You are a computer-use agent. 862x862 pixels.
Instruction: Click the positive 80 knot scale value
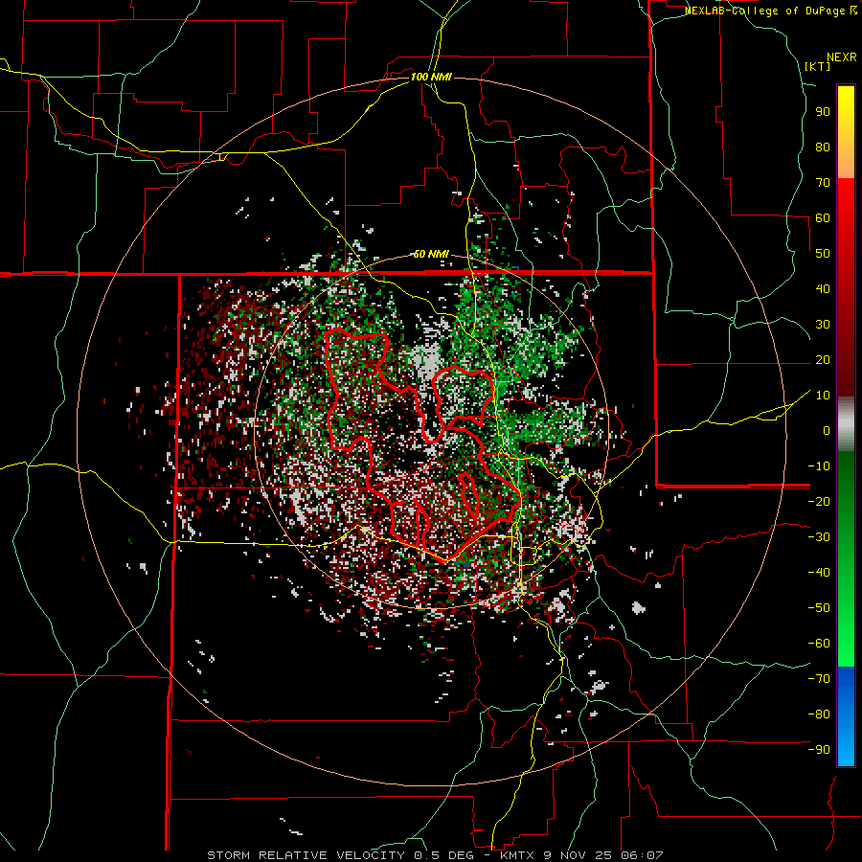[823, 147]
